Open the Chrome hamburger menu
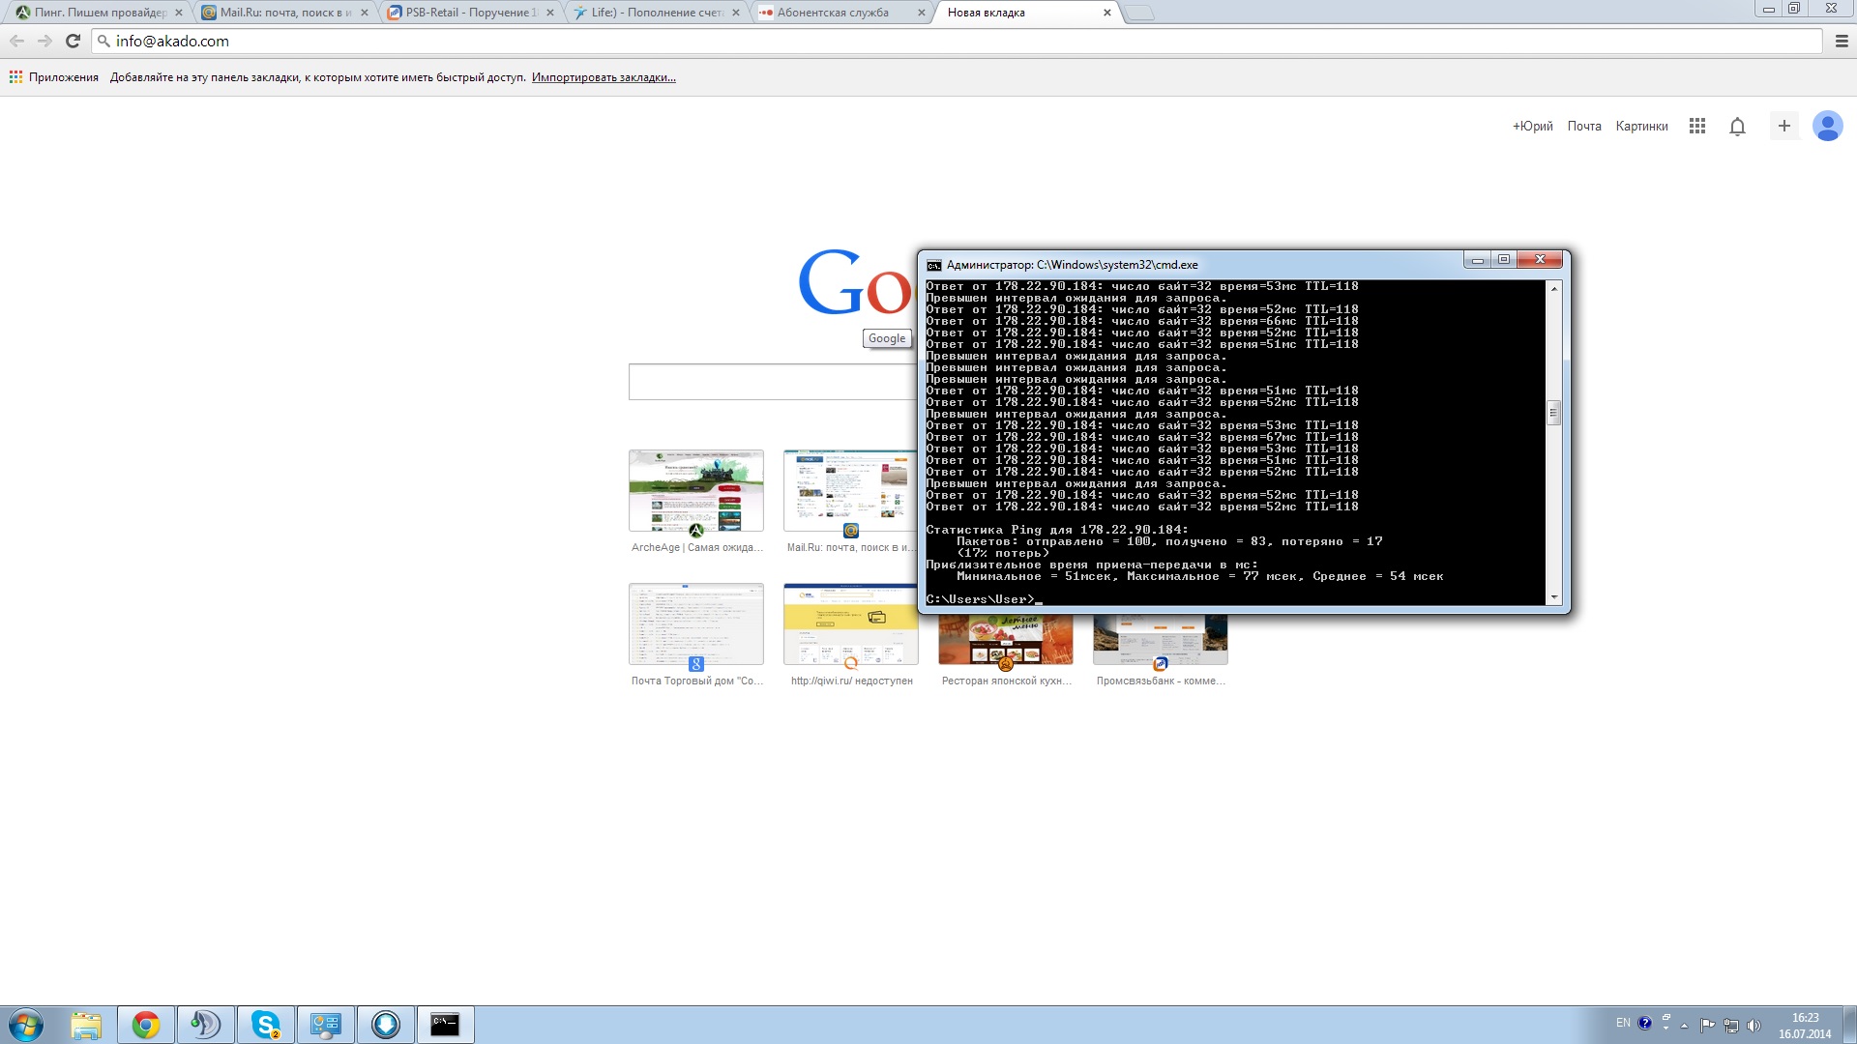Screen dimensions: 1857x1044 1841,41
